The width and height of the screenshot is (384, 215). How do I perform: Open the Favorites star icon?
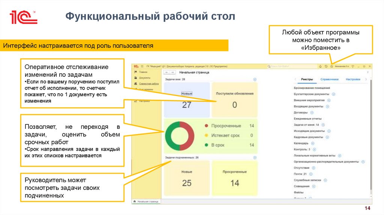click(331, 66)
